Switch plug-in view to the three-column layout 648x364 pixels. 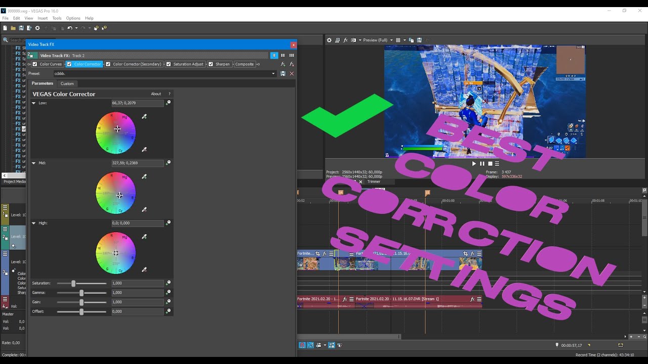pyautogui.click(x=292, y=56)
